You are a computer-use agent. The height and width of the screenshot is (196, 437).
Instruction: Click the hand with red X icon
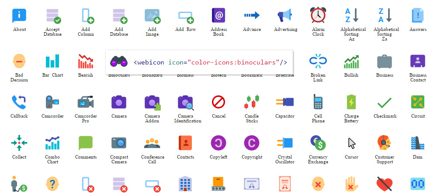coord(351,184)
